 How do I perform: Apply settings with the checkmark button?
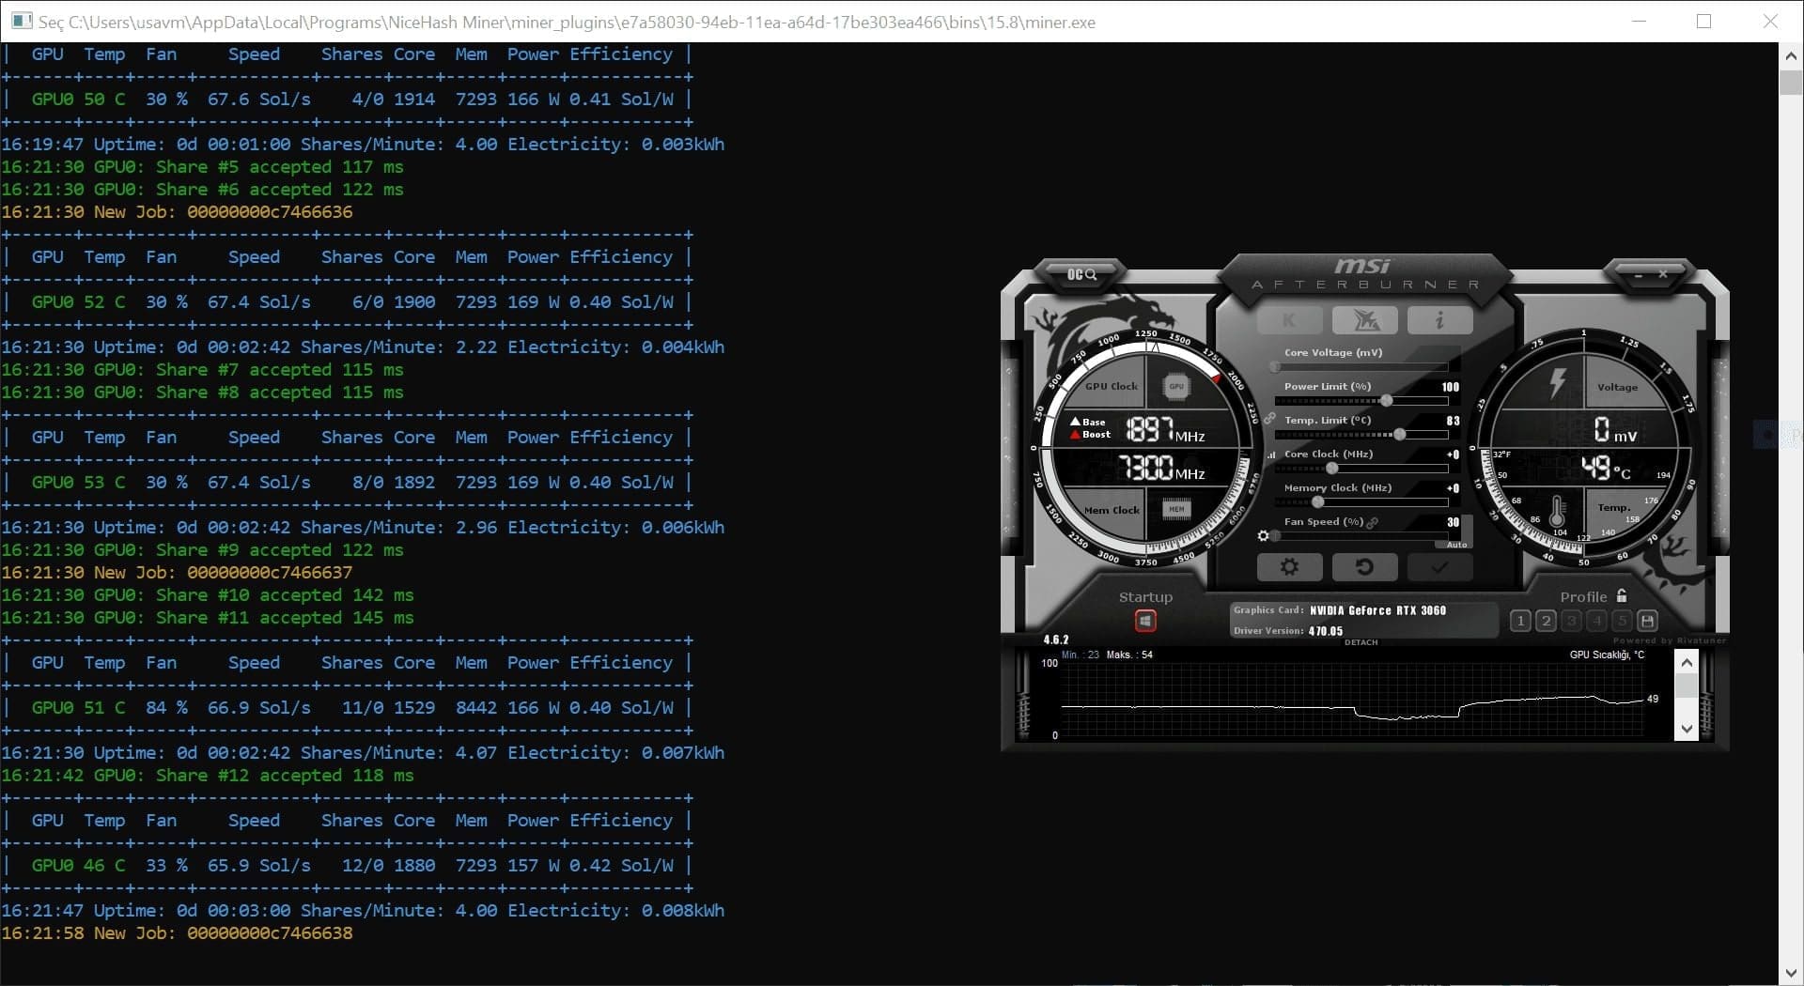[x=1439, y=567]
